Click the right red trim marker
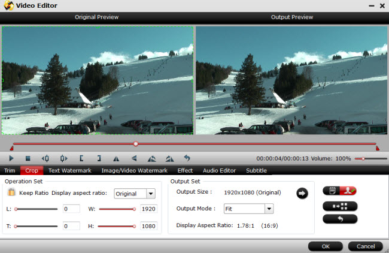389x253 pixels. pos(378,148)
